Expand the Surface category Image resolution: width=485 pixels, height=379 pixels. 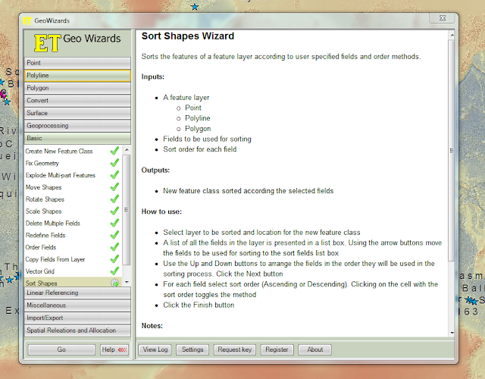[77, 113]
